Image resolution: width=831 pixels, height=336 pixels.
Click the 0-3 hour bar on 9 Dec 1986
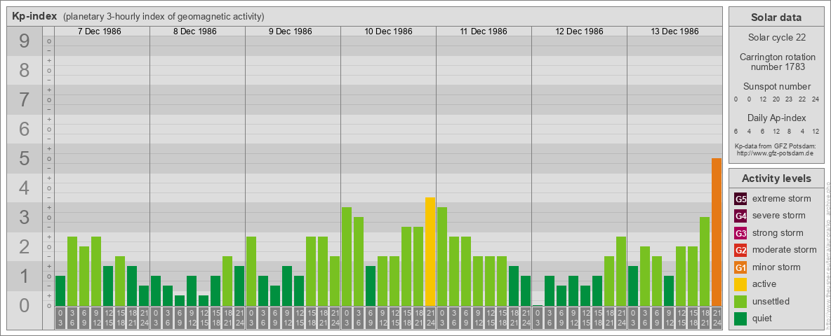click(251, 272)
